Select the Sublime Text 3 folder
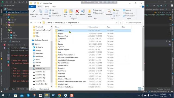Image resolution: width=174 pixels, height=98 pixels. pyautogui.click(x=63, y=65)
